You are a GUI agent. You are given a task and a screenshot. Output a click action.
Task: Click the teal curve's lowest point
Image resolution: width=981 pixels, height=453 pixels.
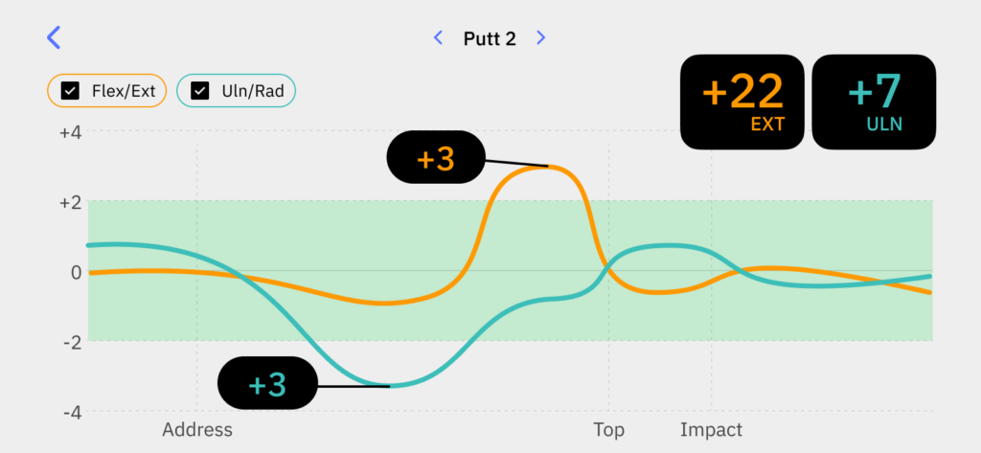click(x=389, y=386)
